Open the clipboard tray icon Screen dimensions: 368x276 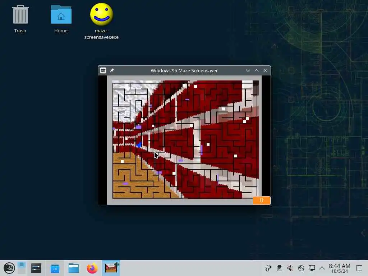coord(279,268)
